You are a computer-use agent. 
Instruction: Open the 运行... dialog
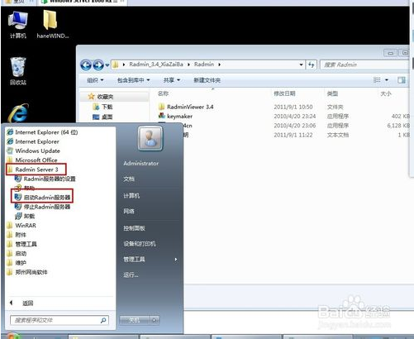[x=131, y=275]
